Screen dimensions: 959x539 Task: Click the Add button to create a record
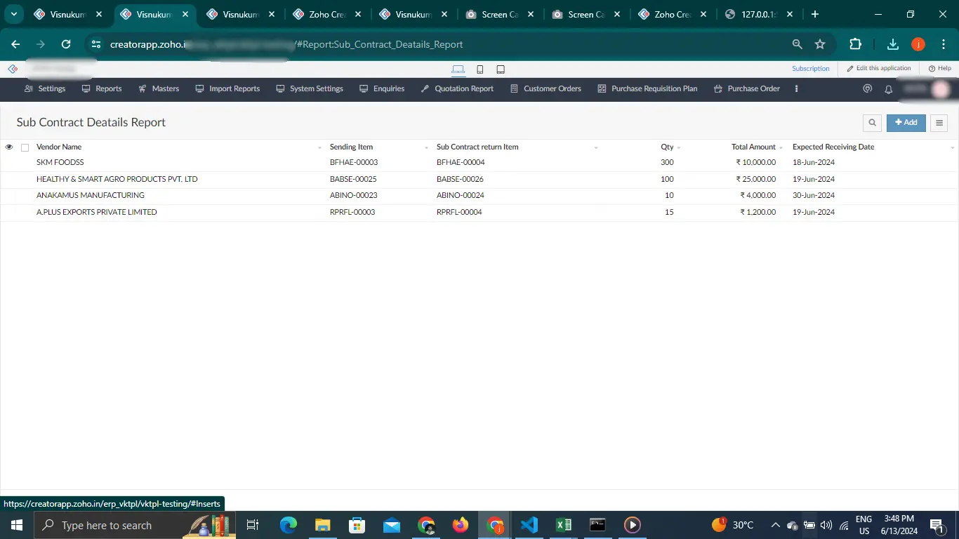[906, 122]
